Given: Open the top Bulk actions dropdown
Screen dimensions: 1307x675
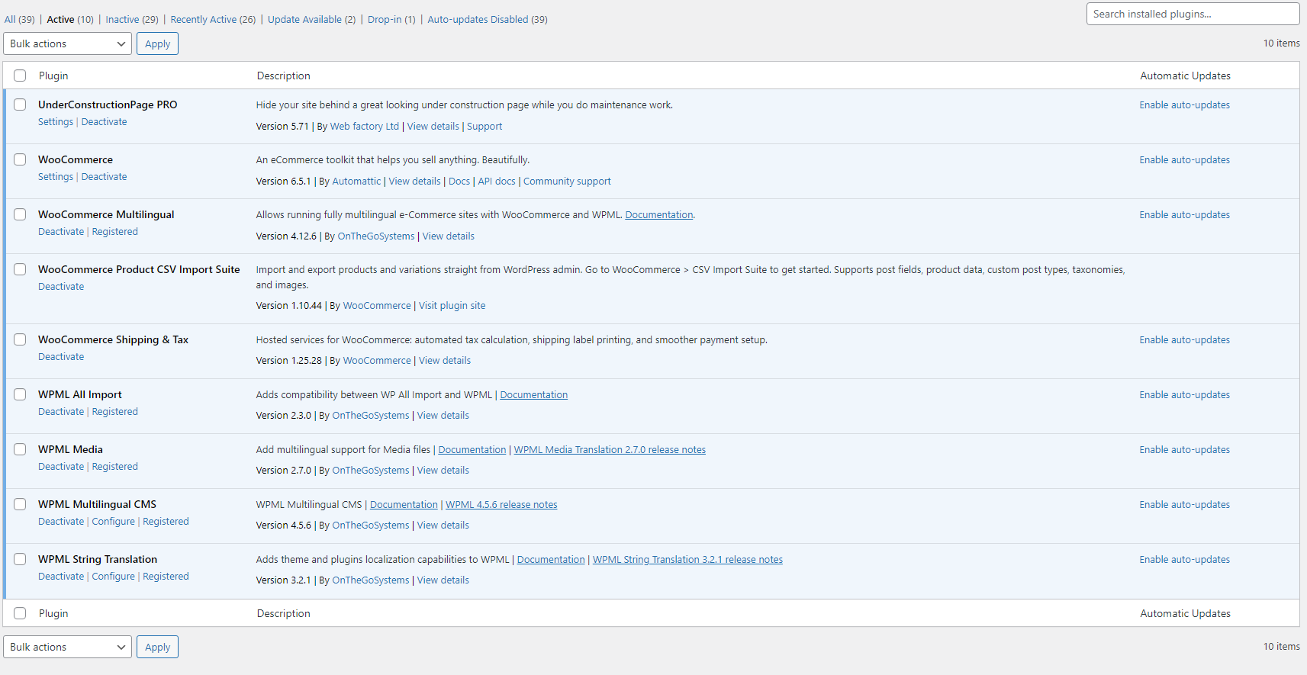Looking at the screenshot, I should (x=67, y=43).
